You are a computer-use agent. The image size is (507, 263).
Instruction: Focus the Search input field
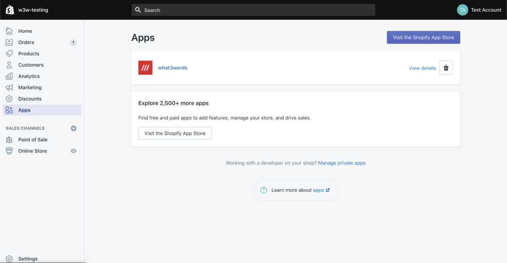coord(253,10)
